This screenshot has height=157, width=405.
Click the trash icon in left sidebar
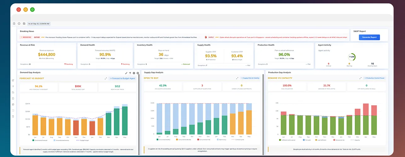(13, 116)
